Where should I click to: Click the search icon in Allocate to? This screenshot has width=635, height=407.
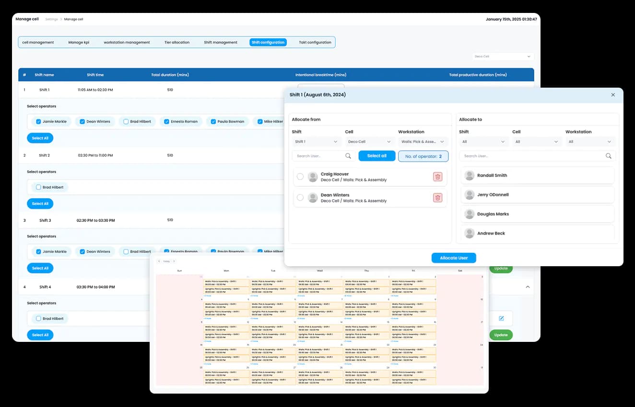pyautogui.click(x=608, y=156)
